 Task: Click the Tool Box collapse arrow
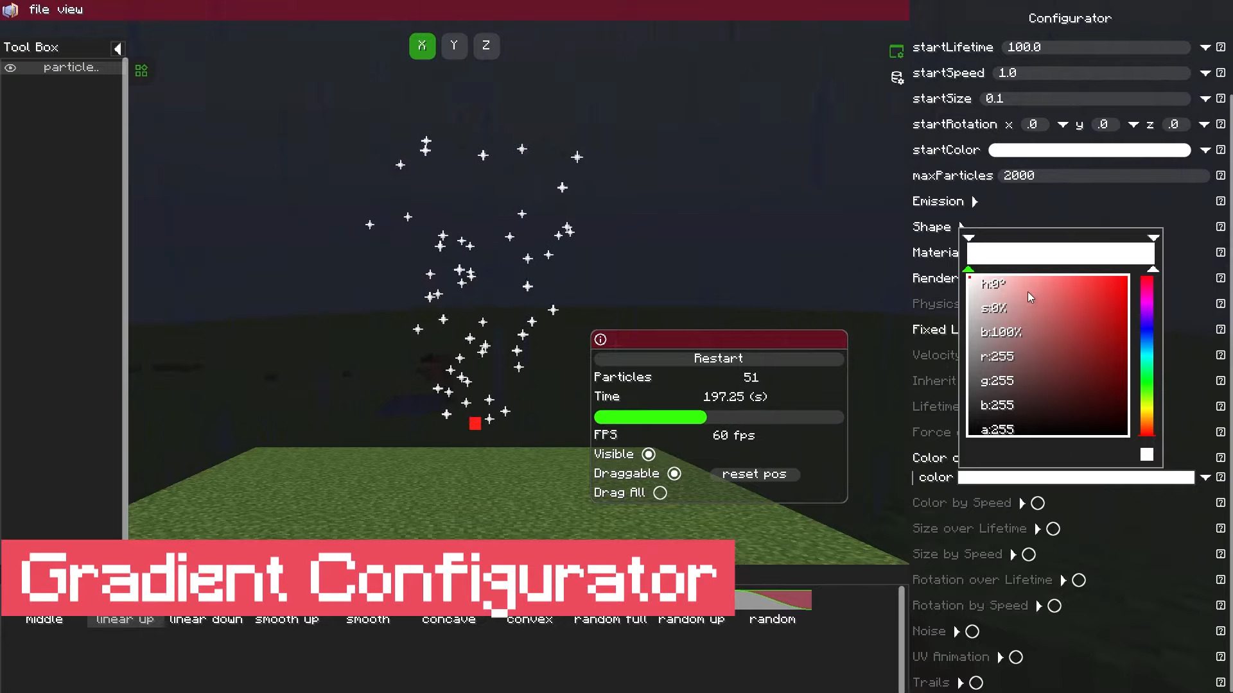pyautogui.click(x=117, y=47)
